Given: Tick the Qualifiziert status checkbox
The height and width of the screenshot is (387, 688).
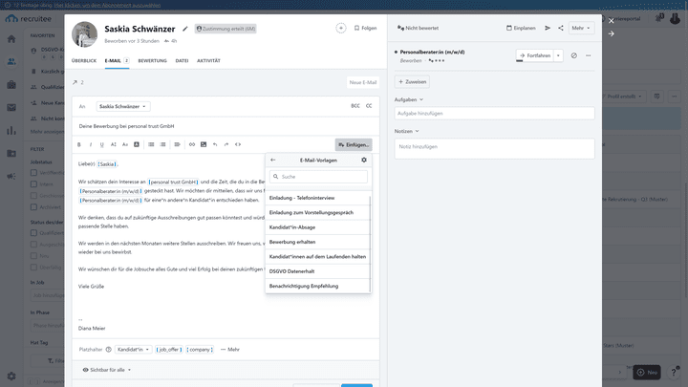Looking at the screenshot, I should [x=33, y=233].
